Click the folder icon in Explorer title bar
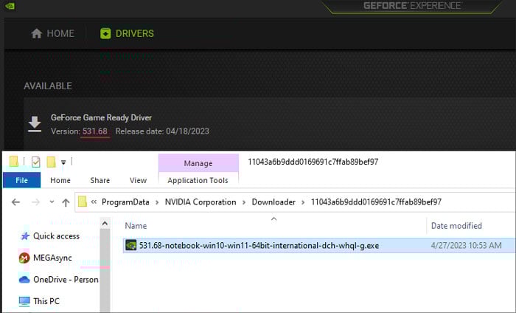Image resolution: width=516 pixels, height=313 pixels. [14, 162]
